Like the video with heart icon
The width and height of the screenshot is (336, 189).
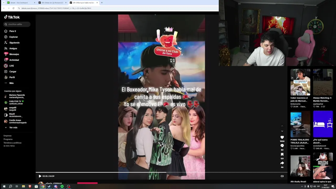[282, 137]
